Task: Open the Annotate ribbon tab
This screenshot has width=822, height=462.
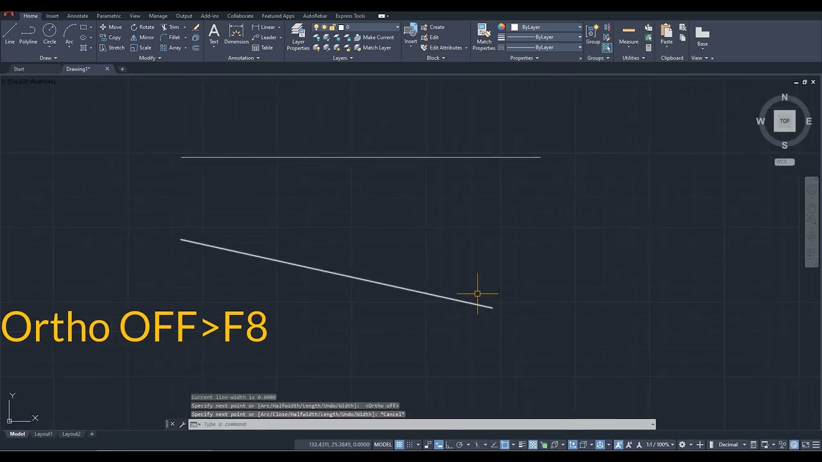Action: coord(78,16)
